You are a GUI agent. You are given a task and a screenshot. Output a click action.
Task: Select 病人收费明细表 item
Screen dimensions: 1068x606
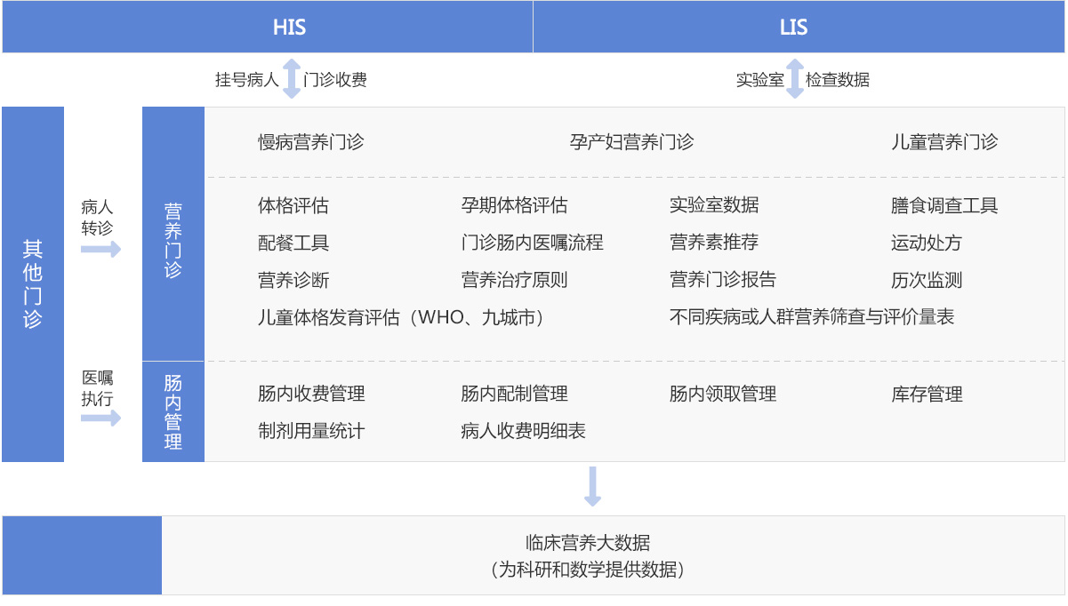523,431
